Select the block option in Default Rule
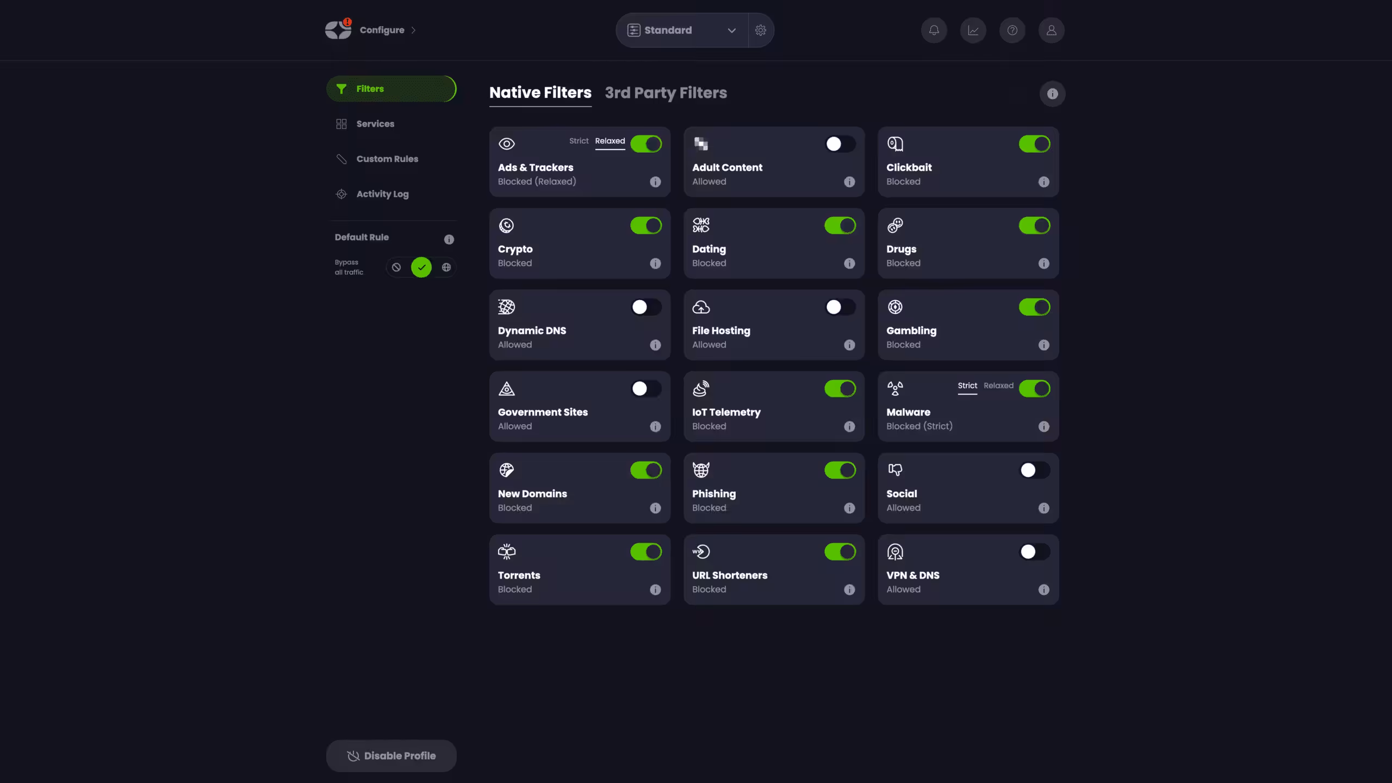Screen dimensions: 1392x783 (396, 267)
